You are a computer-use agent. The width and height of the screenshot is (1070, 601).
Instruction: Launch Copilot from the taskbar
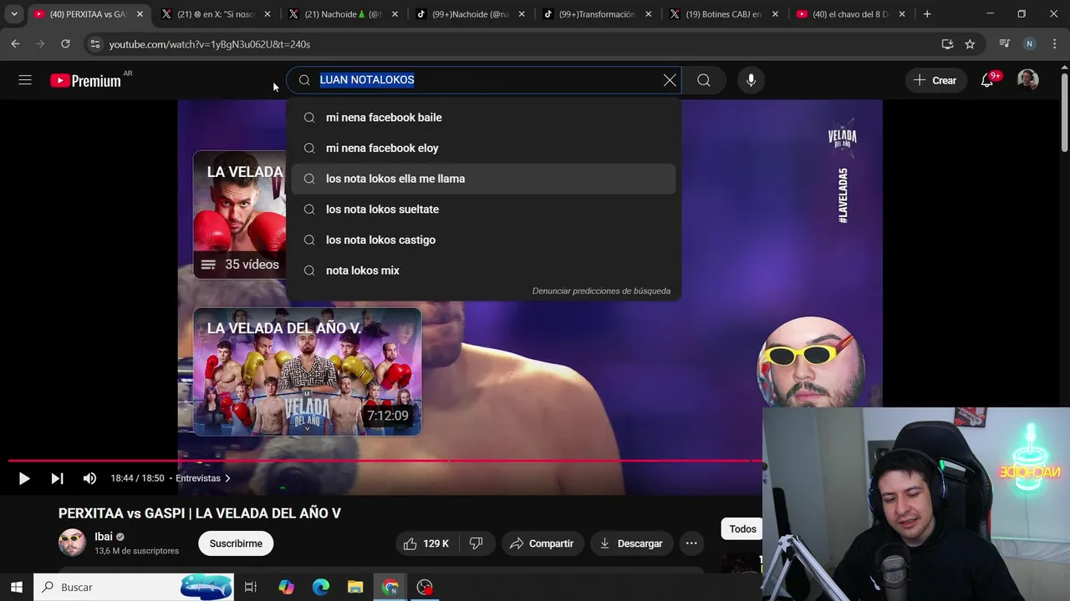click(x=287, y=587)
